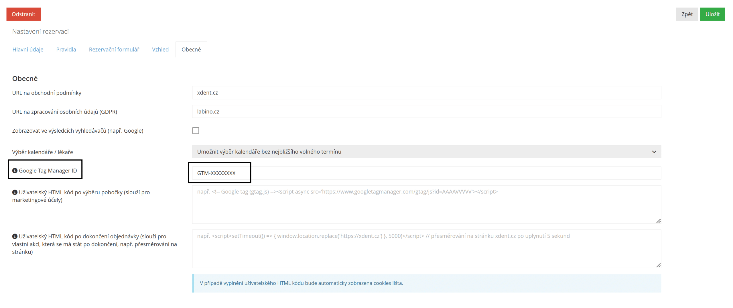Click the red Odstranit button
This screenshot has width=733, height=308.
tap(23, 14)
